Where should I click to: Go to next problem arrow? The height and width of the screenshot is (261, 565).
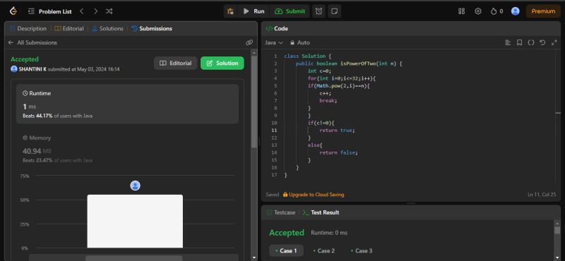(x=95, y=11)
